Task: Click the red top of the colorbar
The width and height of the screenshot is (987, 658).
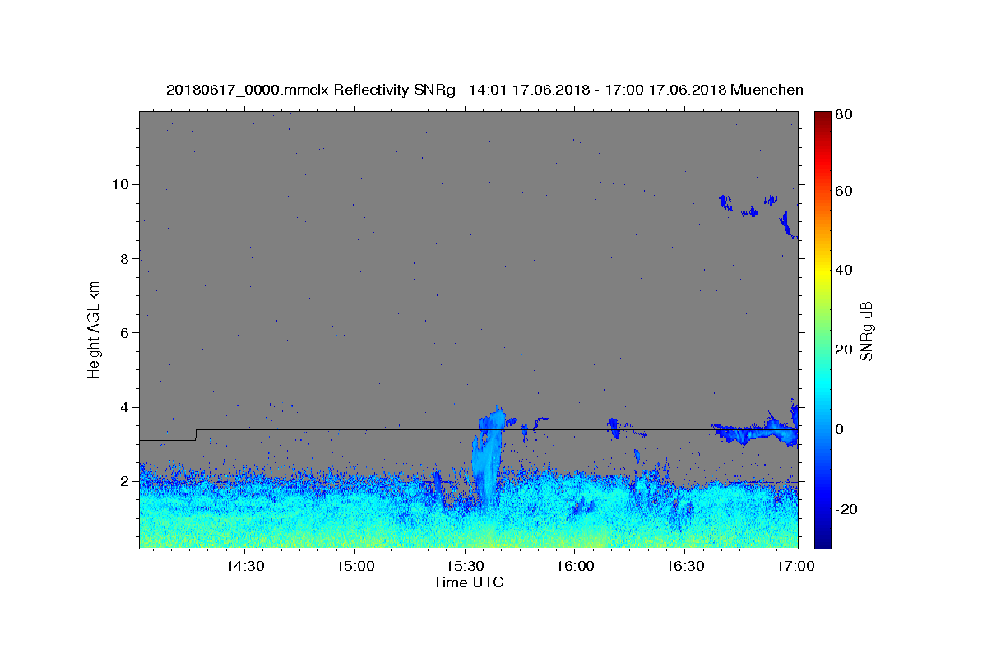Action: tap(822, 119)
